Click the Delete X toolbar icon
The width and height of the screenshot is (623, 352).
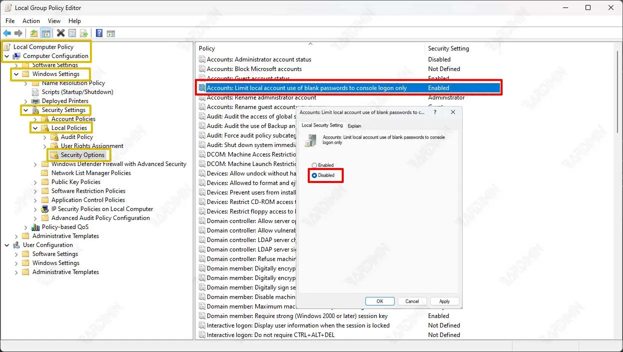click(x=60, y=33)
